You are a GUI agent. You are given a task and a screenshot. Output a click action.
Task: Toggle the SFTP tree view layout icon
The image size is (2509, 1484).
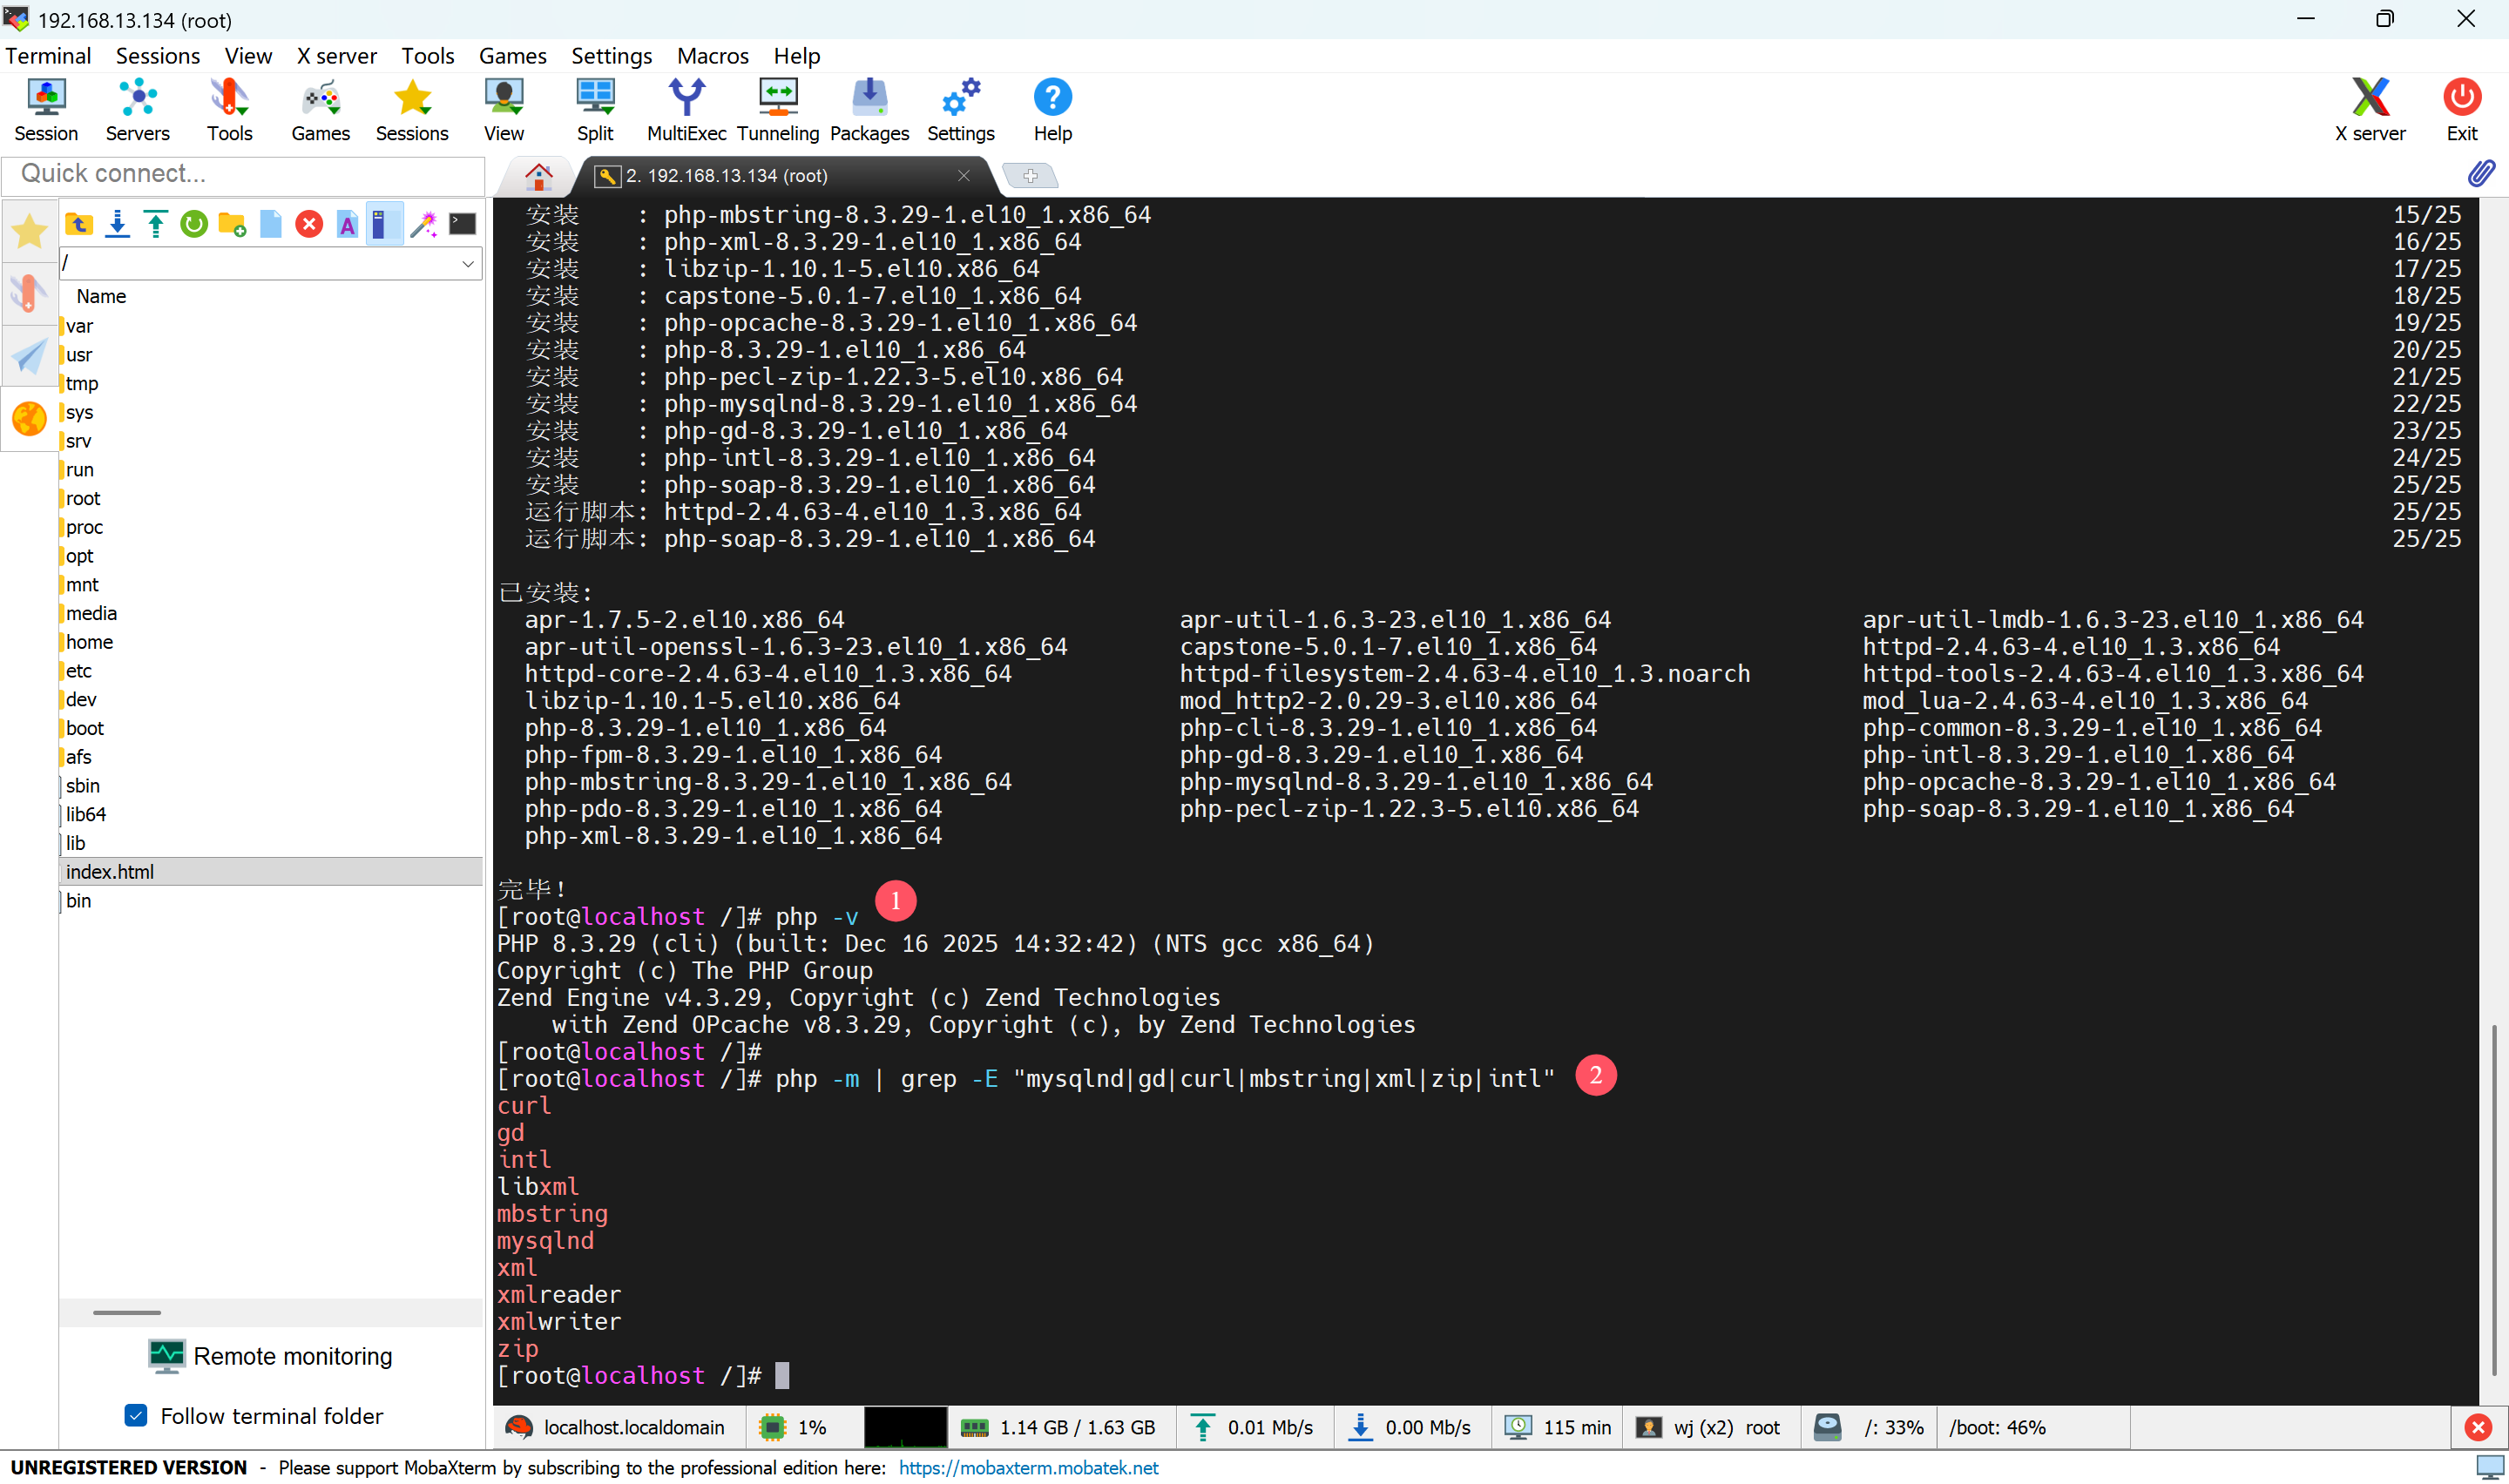384,224
